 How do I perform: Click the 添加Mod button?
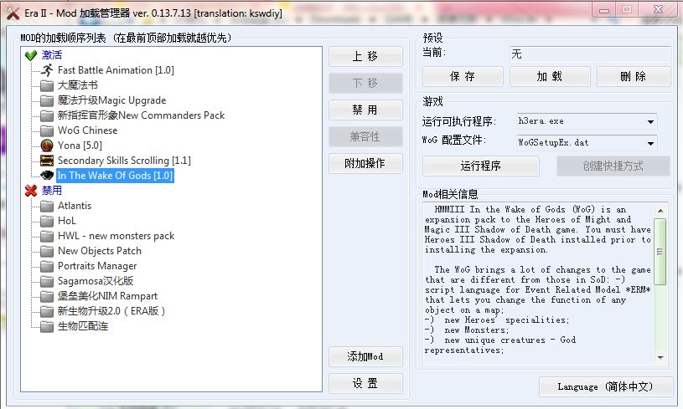365,357
